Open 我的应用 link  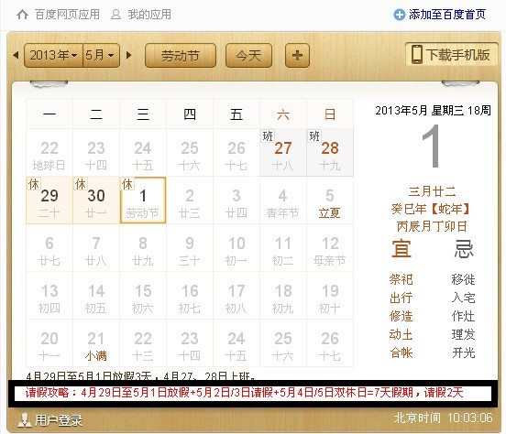[149, 15]
